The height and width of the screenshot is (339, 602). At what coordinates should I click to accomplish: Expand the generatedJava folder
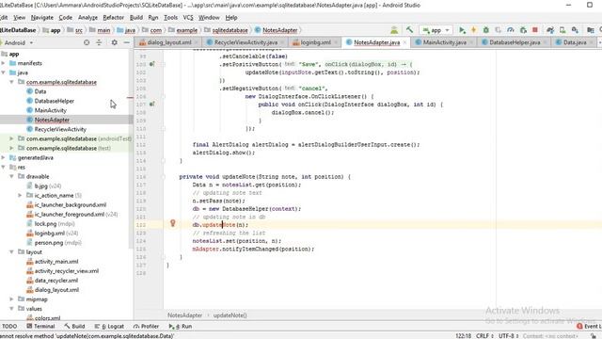click(4, 157)
